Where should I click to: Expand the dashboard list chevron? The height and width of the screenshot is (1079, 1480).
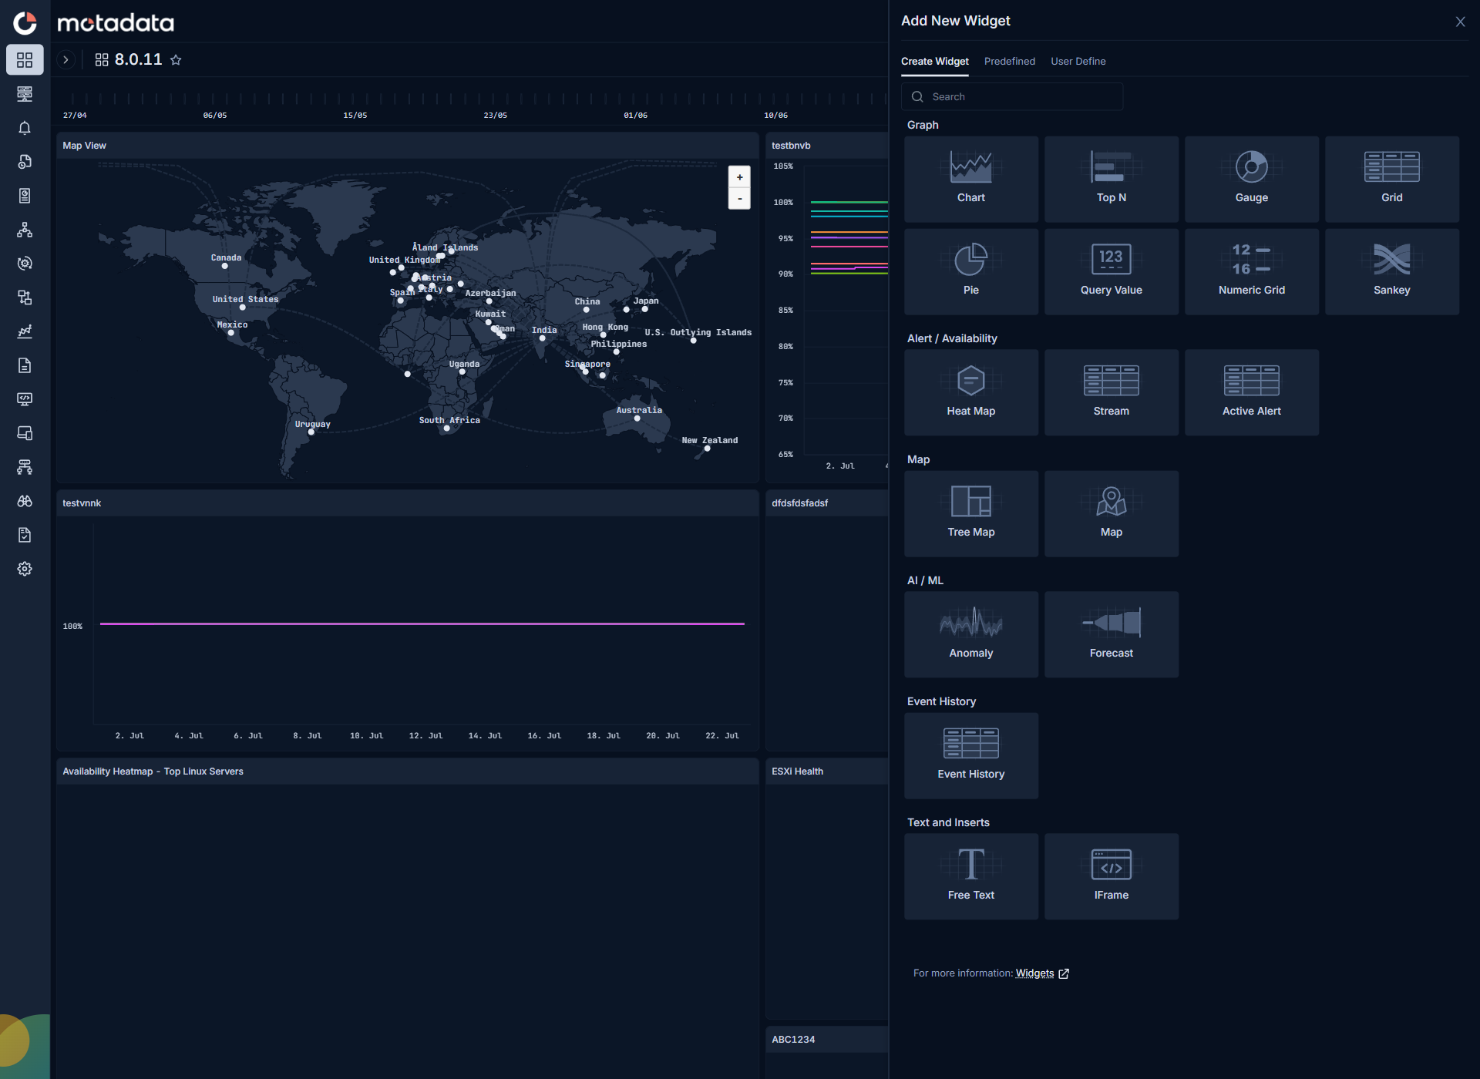pos(66,59)
